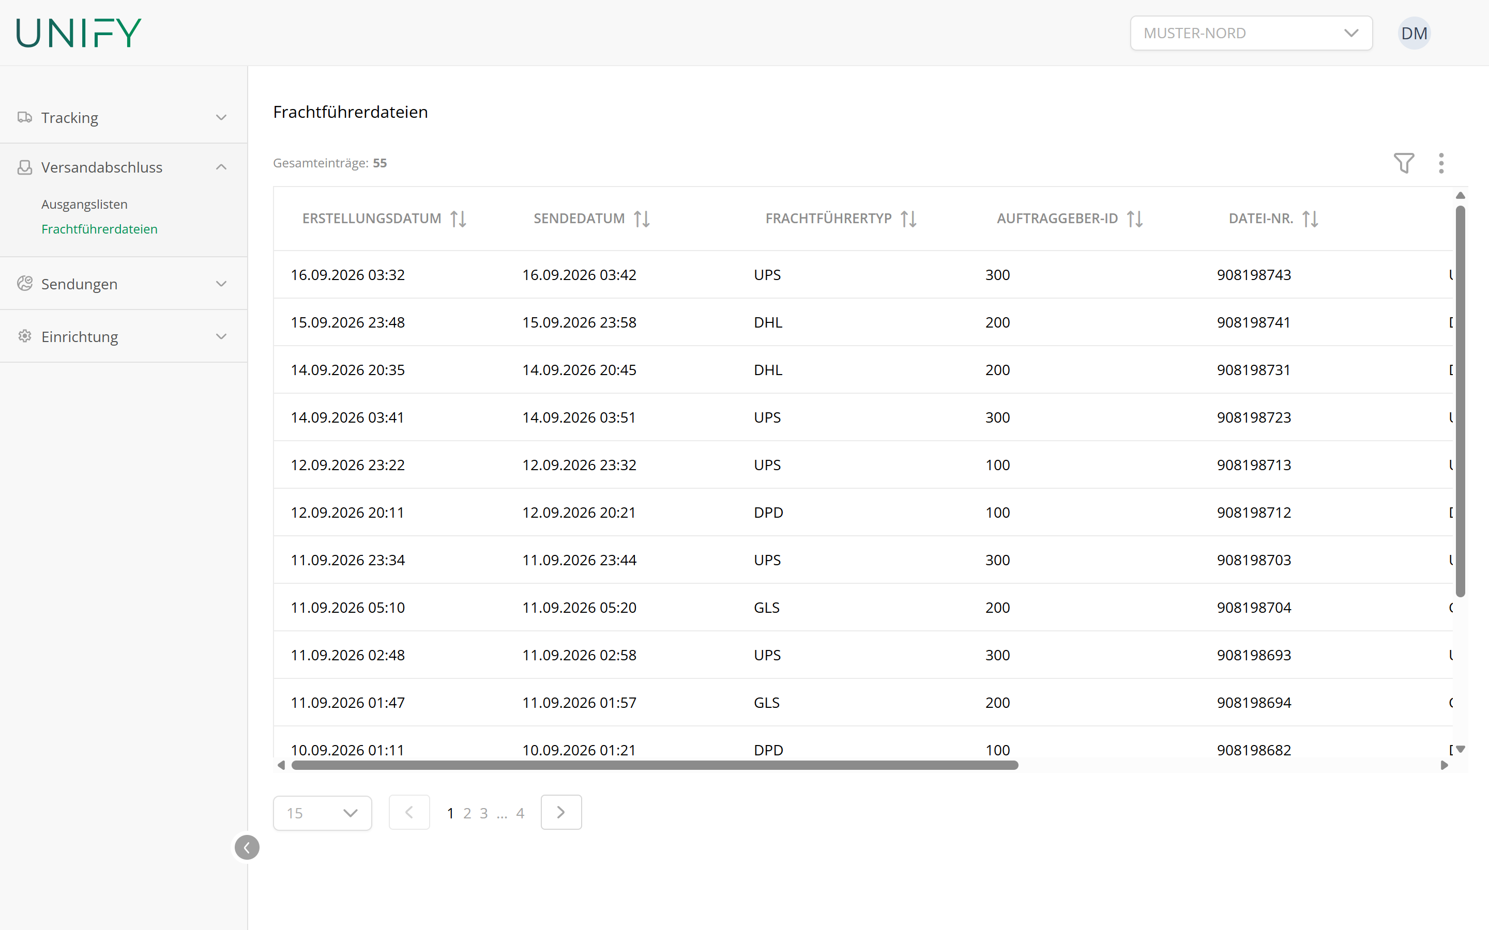Collapse the sidebar with round arrow button

tap(247, 847)
